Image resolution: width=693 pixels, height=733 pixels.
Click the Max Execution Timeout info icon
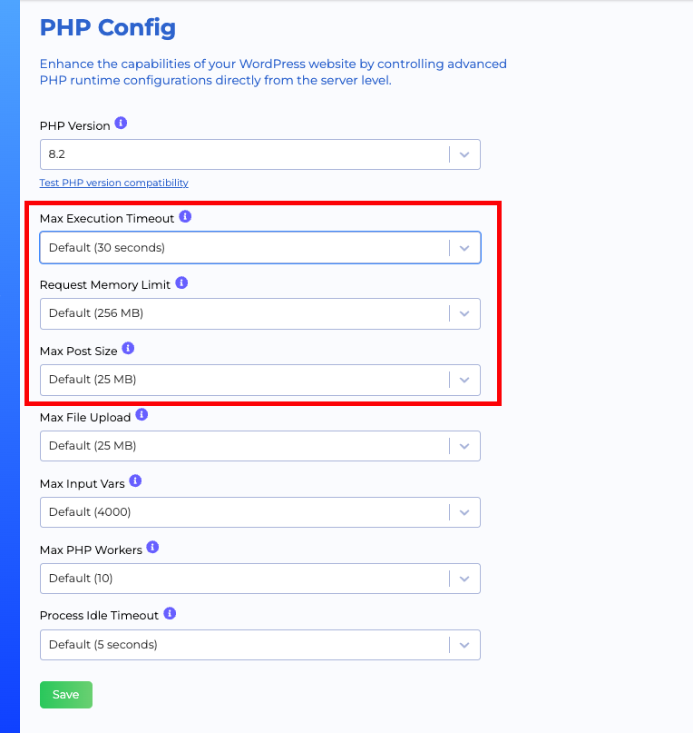pos(185,216)
